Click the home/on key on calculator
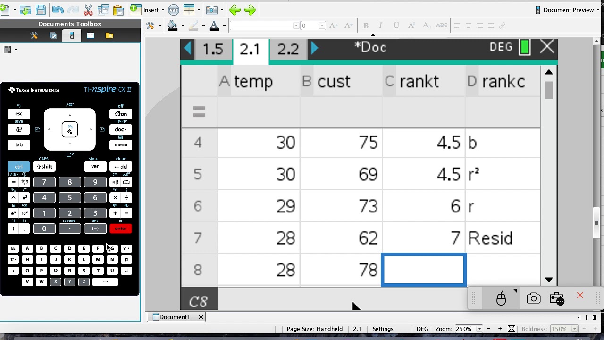Image resolution: width=604 pixels, height=340 pixels. pos(121,114)
